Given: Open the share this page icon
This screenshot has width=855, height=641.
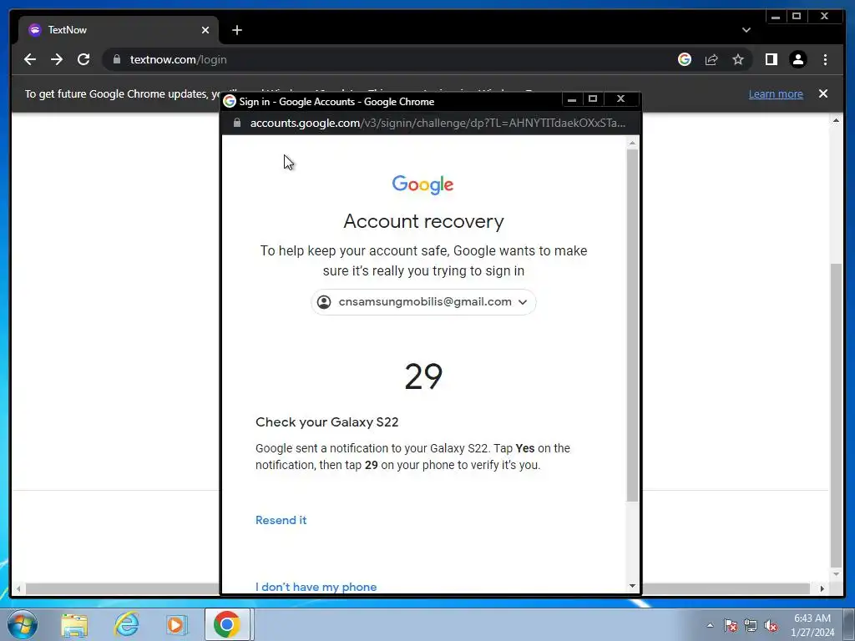Looking at the screenshot, I should [x=711, y=59].
